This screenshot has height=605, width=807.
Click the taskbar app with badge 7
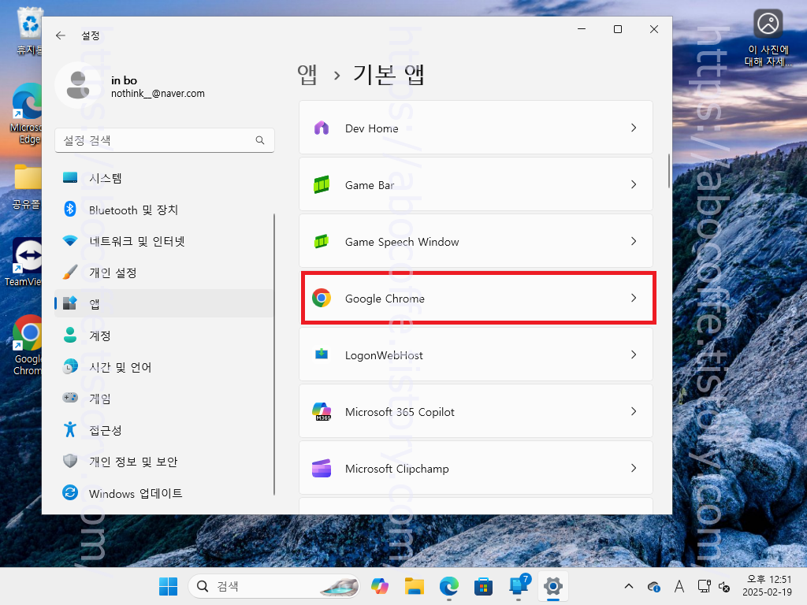(518, 586)
